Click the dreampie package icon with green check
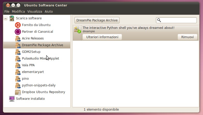 point(77,30)
